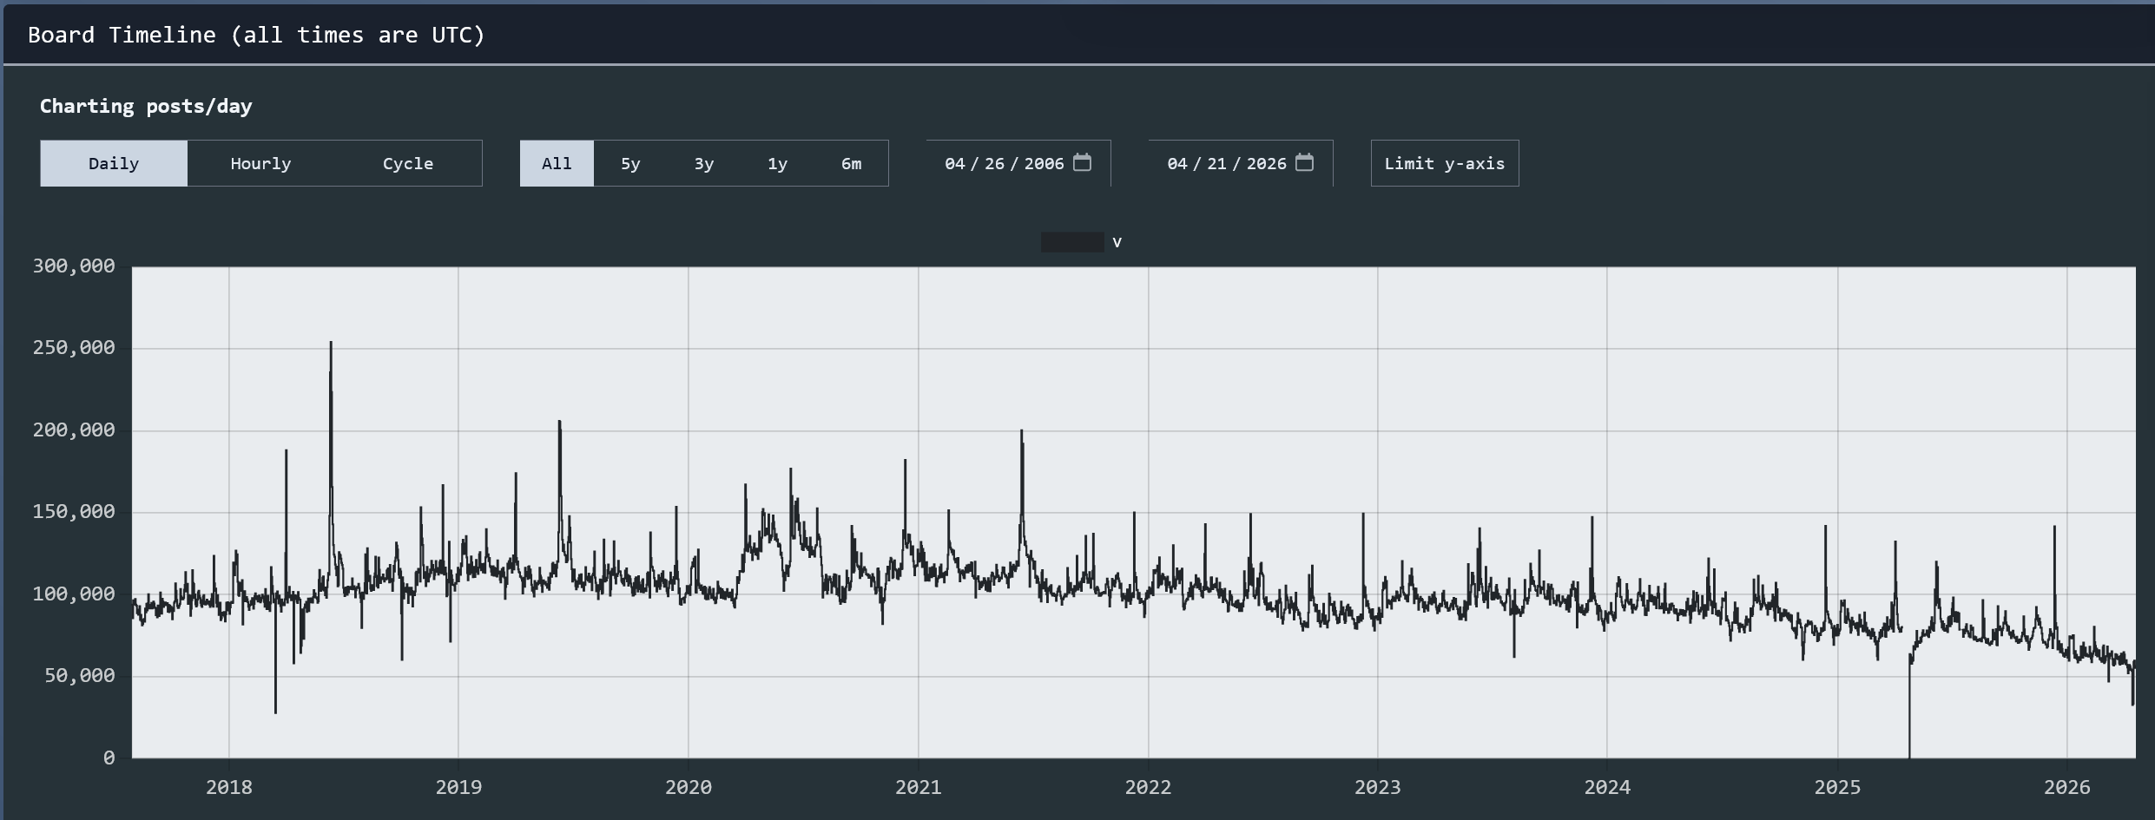Open calendar picker for start date
This screenshot has width=2155, height=820.
1082,162
